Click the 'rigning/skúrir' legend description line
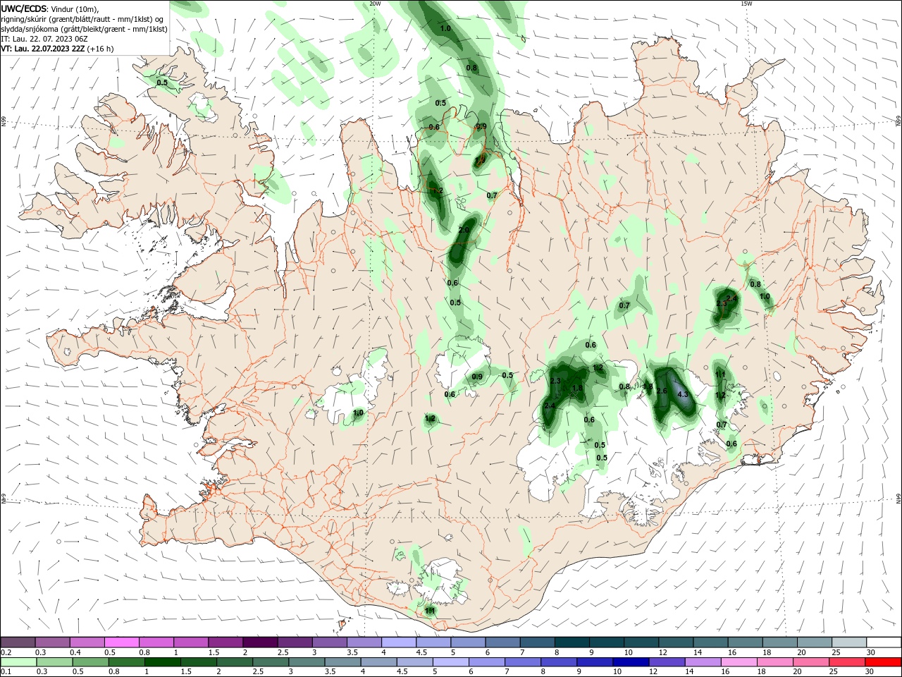This screenshot has height=677, width=902. [82, 19]
